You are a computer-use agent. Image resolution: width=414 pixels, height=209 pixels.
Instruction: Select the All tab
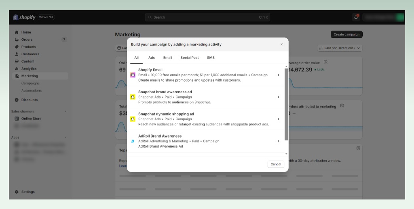[137, 58]
